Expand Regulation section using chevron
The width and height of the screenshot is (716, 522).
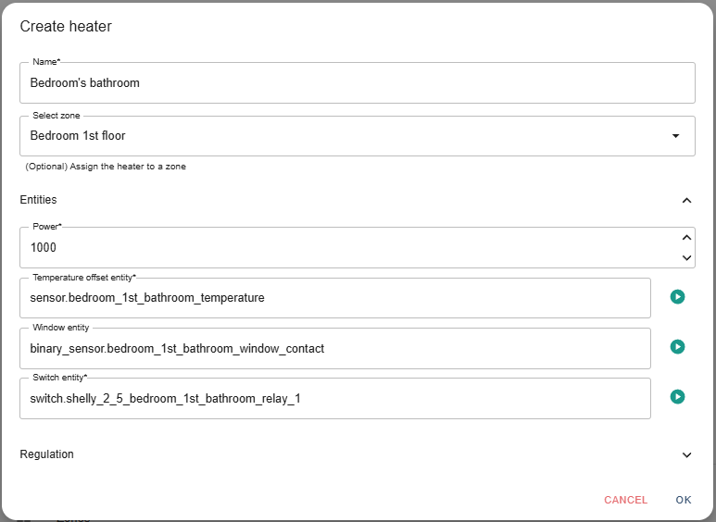(x=686, y=455)
